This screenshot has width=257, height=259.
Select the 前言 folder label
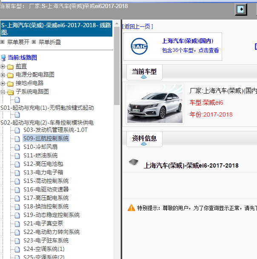(21, 66)
